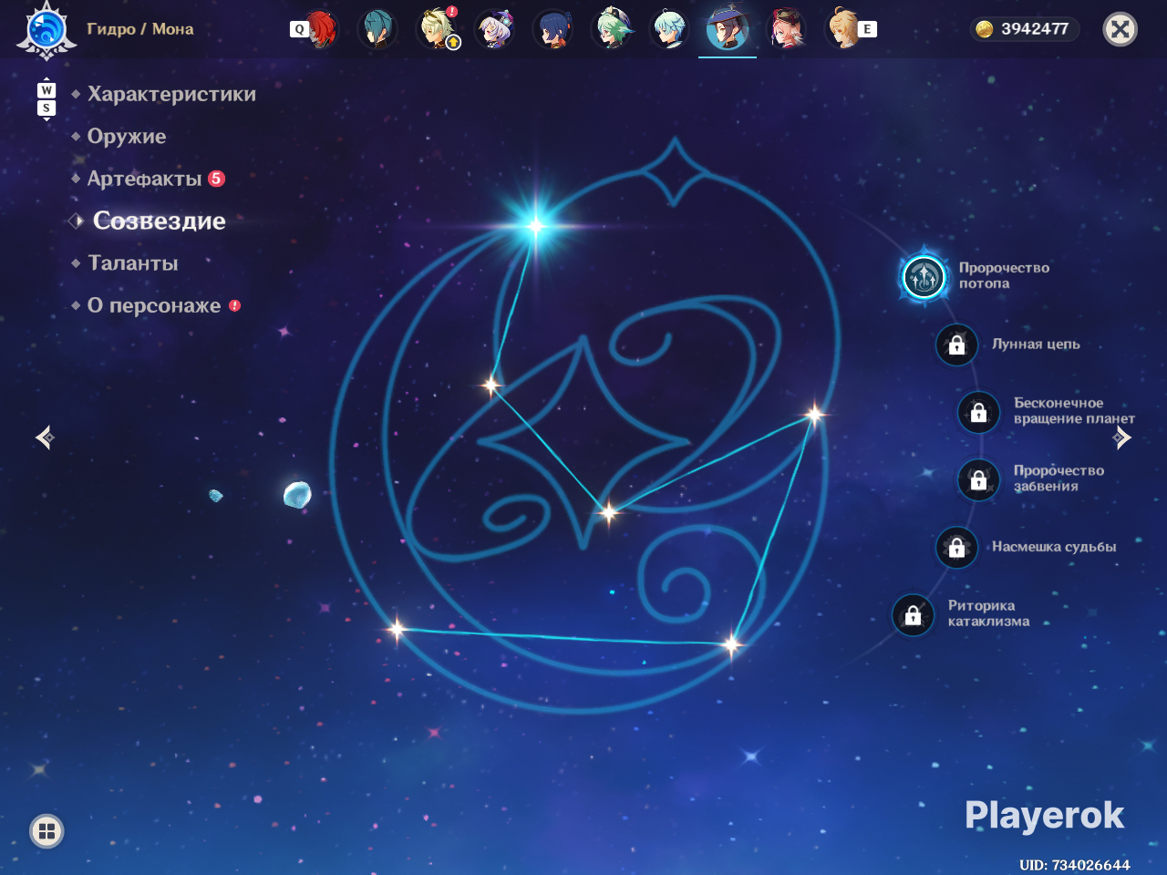The height and width of the screenshot is (875, 1167).
Task: Select the green-haired Sucrose avatar
Action: pyautogui.click(x=612, y=29)
